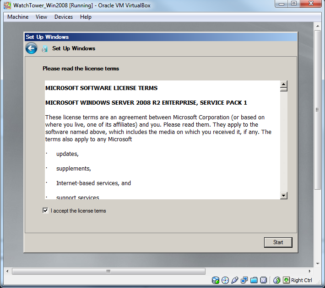Click the Right Ctrl host key label
The height and width of the screenshot is (288, 325).
click(x=301, y=280)
